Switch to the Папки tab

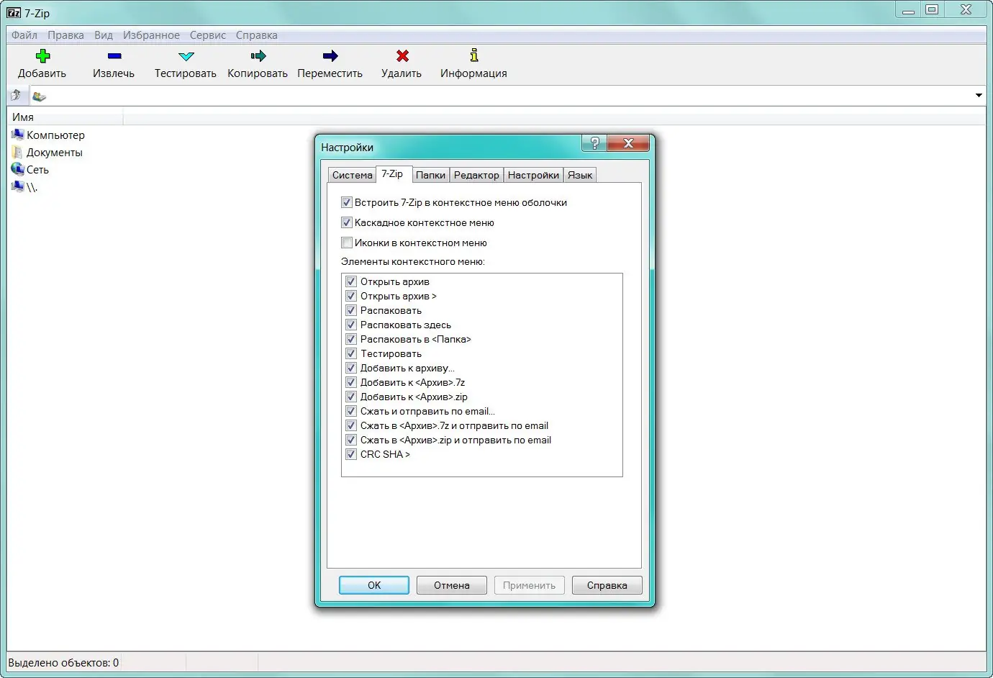[x=430, y=175]
